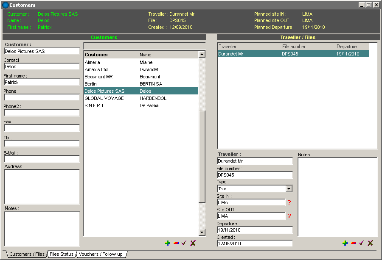
Task: Add new traveller file with green plus
Action: tap(345, 243)
